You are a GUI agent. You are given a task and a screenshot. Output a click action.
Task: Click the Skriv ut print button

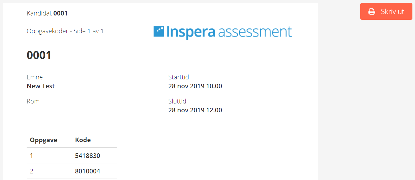pos(386,11)
